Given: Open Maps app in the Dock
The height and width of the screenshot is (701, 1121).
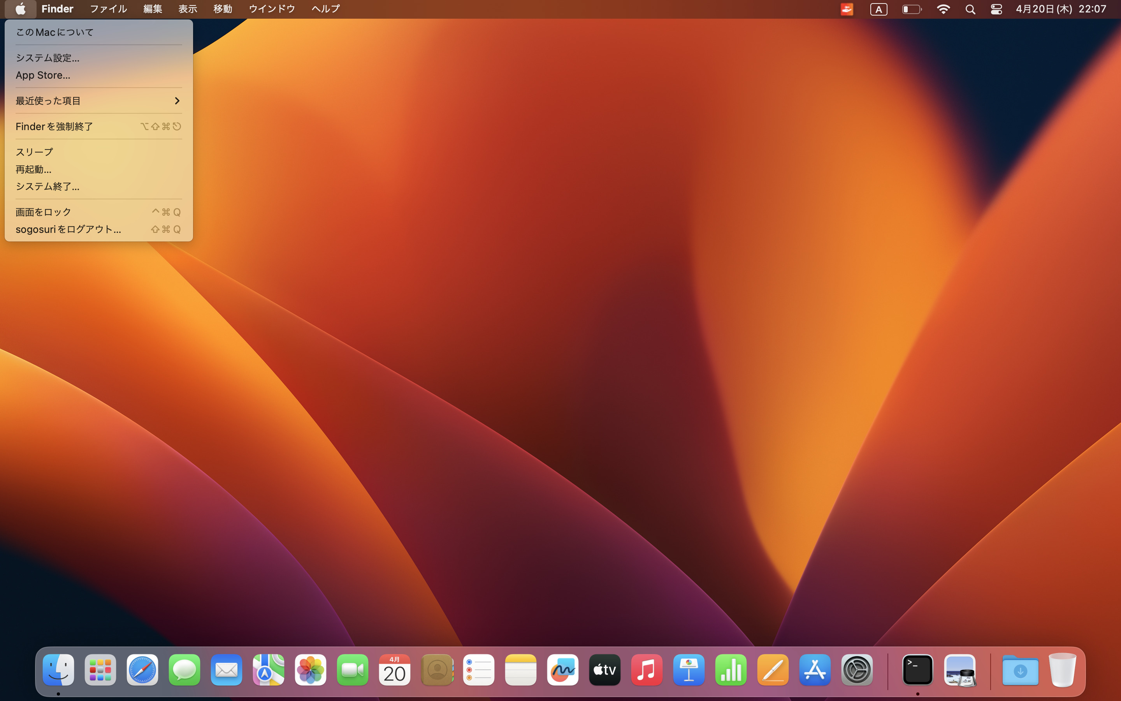Looking at the screenshot, I should tap(269, 670).
